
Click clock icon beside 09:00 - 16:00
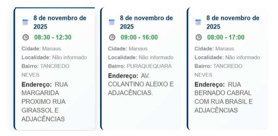coord(112,37)
